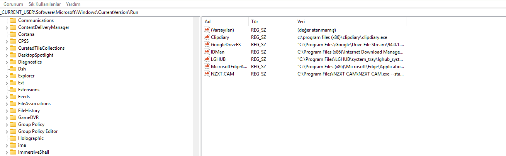Click the (Varsayılan) string value icon
The height and width of the screenshot is (156, 506).
pos(207,30)
